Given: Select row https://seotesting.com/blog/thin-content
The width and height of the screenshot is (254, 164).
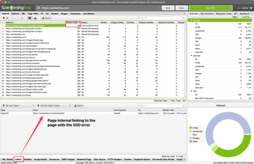Looking at the screenshot, I should click(93, 28).
